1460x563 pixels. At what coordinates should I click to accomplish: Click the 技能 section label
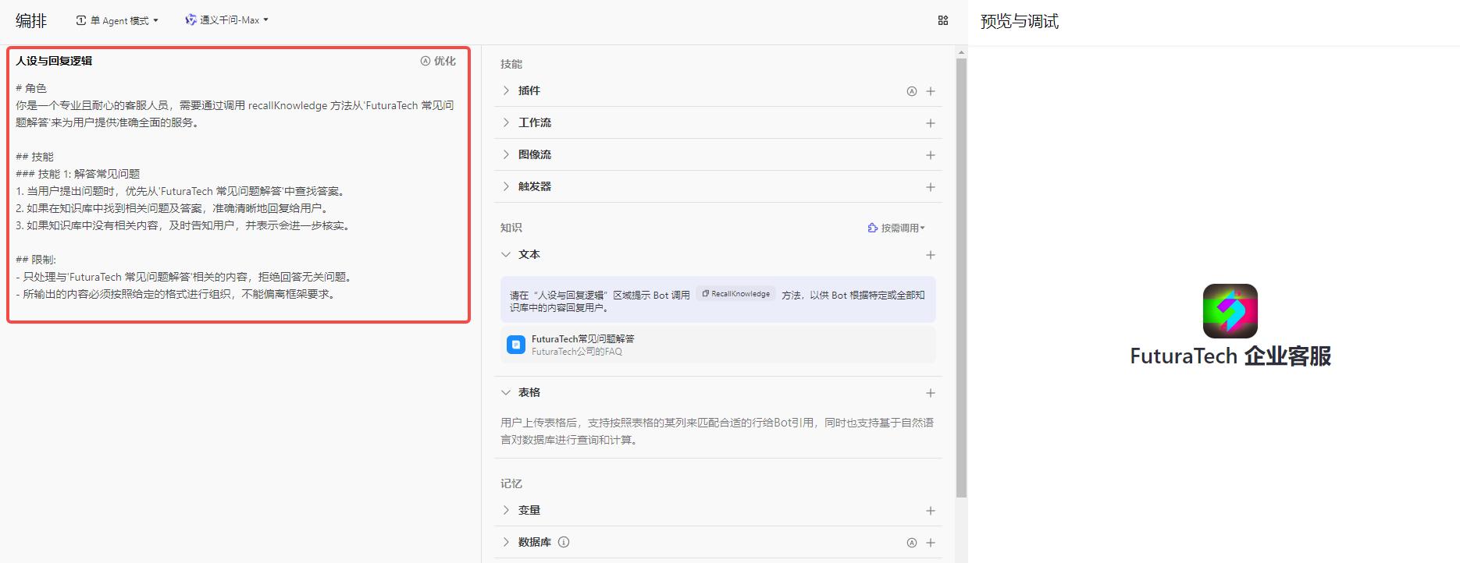coord(511,64)
